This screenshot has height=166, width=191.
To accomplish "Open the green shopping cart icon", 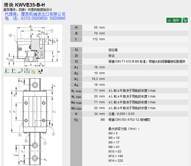I will [185, 20].
